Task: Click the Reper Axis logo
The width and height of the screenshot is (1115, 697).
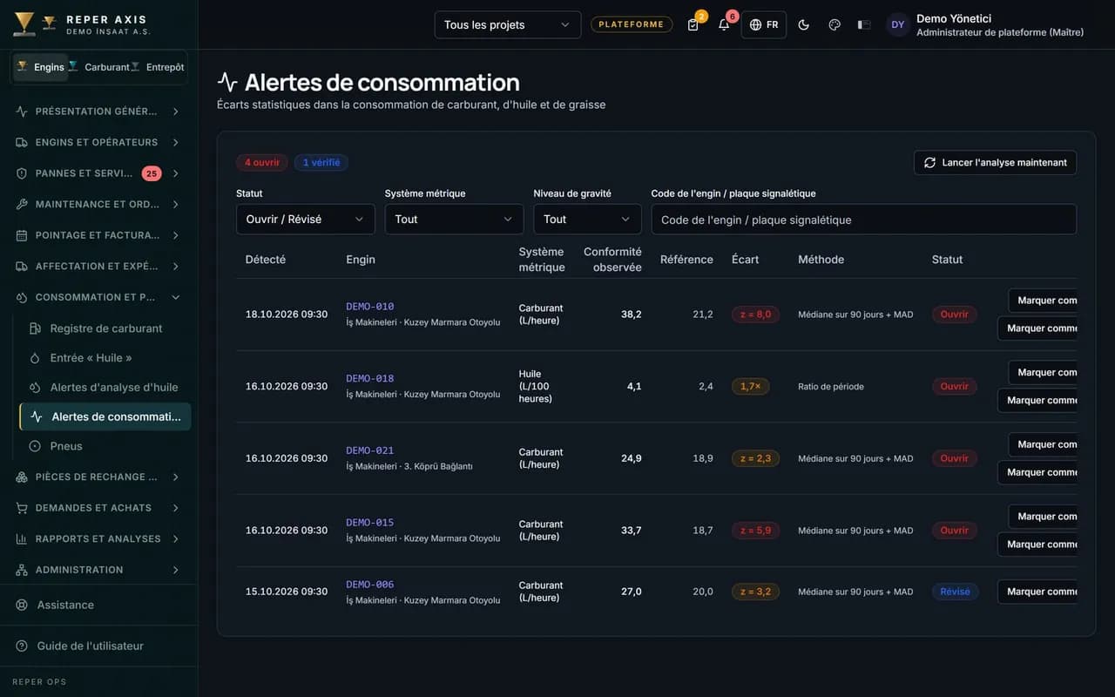Action: (x=24, y=24)
